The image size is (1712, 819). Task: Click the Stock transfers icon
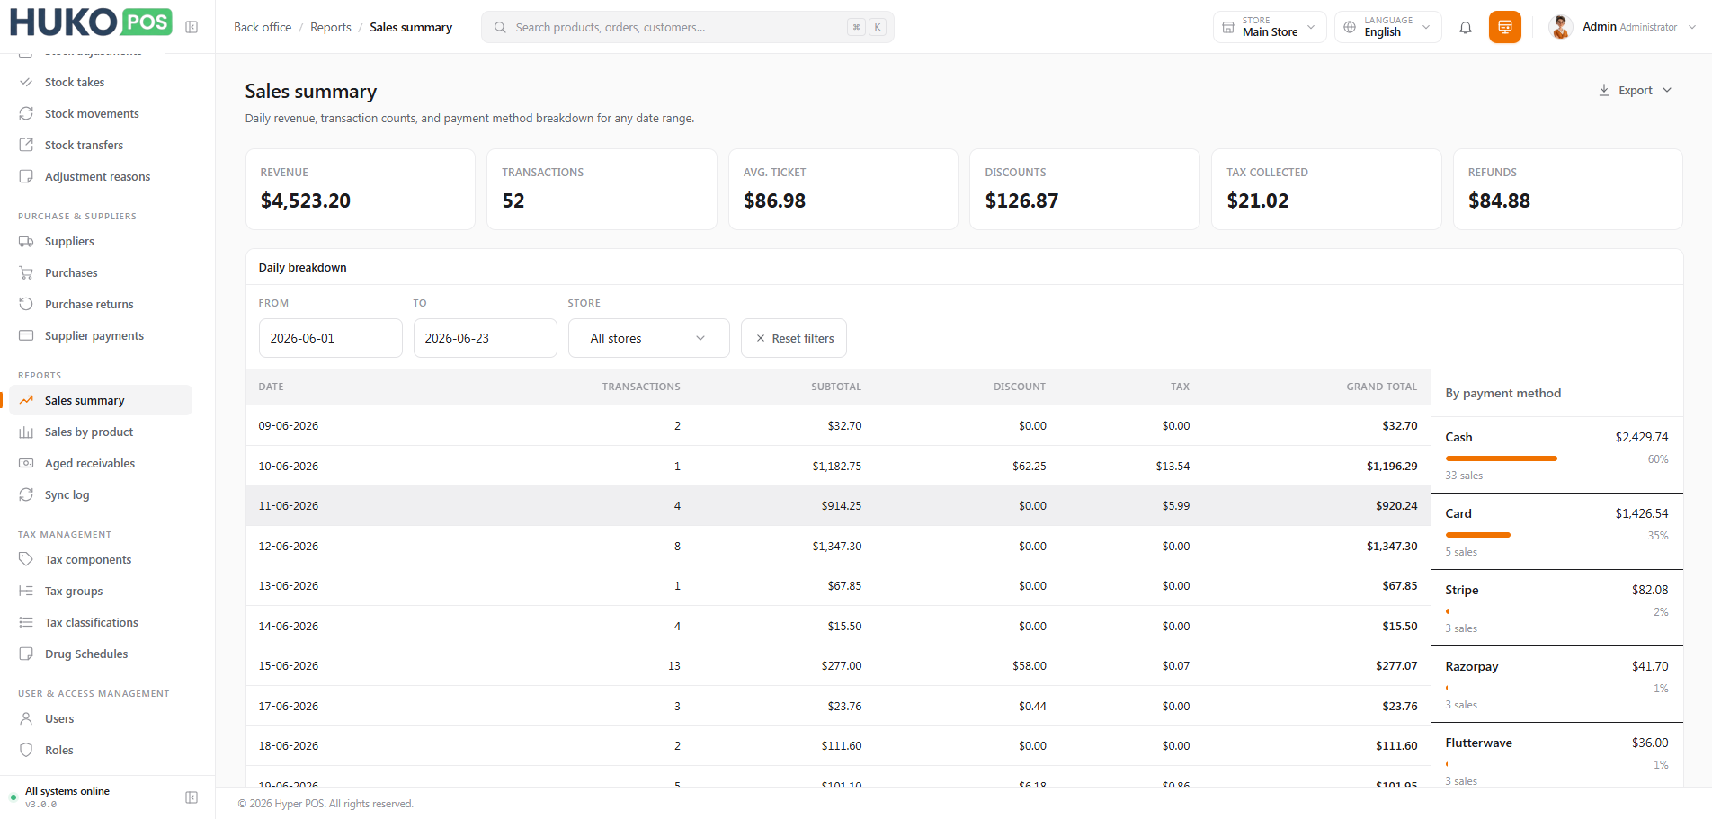tap(26, 145)
